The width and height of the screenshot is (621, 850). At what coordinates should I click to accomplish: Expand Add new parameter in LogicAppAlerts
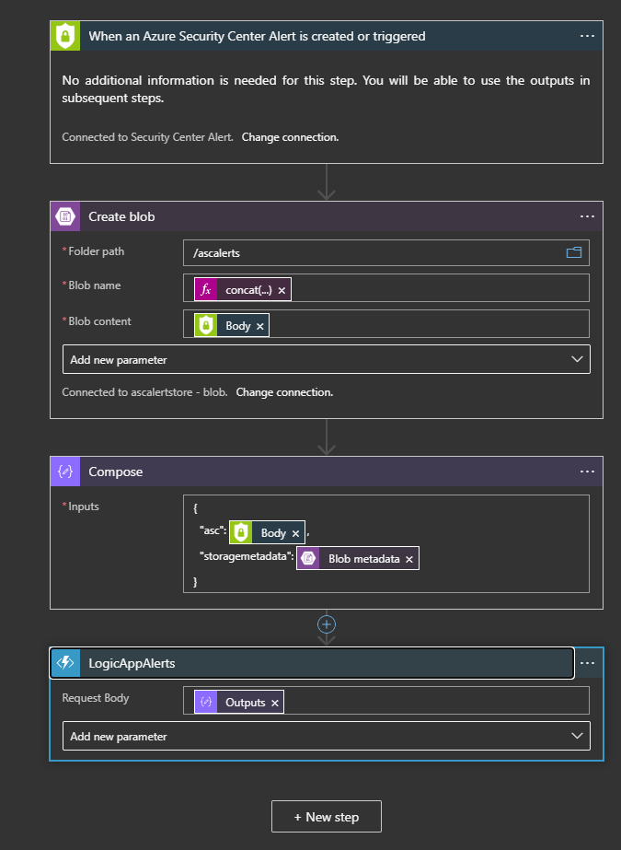click(x=326, y=736)
